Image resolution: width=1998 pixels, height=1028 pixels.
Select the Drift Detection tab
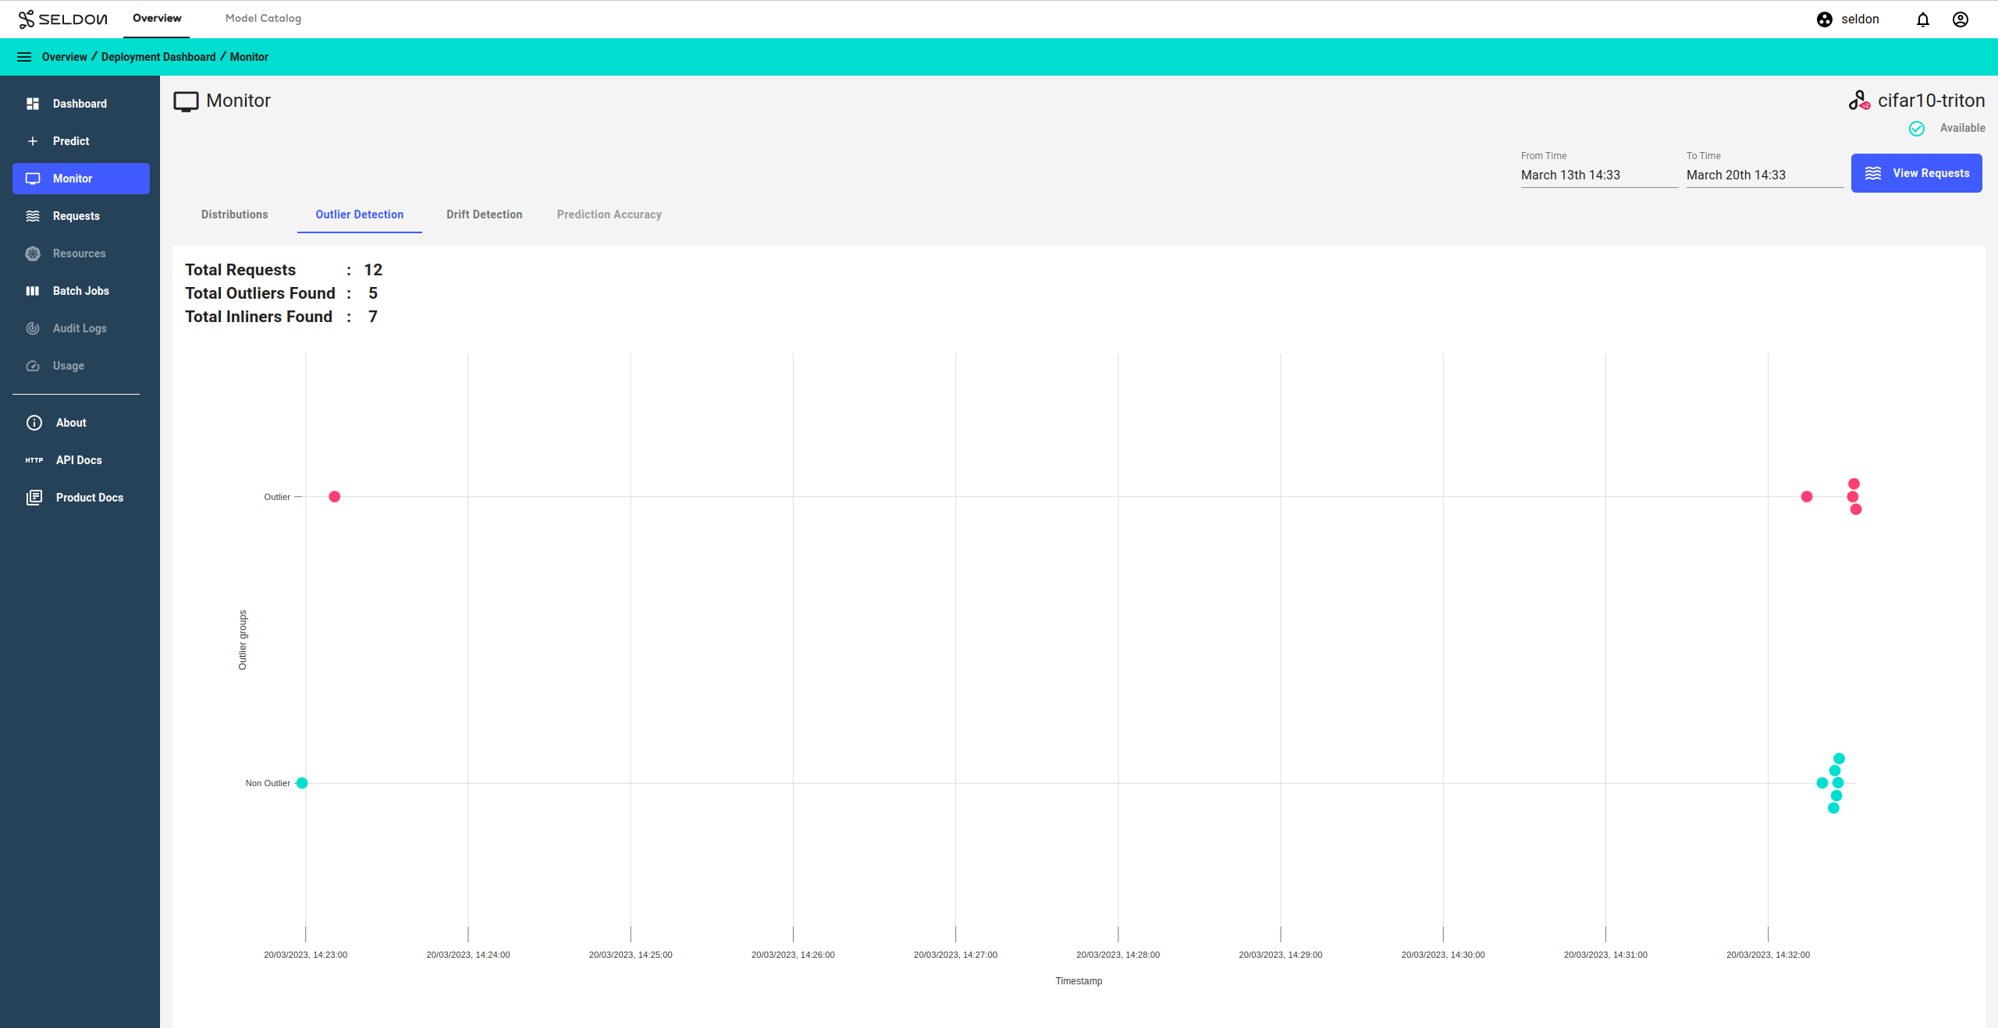pyautogui.click(x=484, y=214)
